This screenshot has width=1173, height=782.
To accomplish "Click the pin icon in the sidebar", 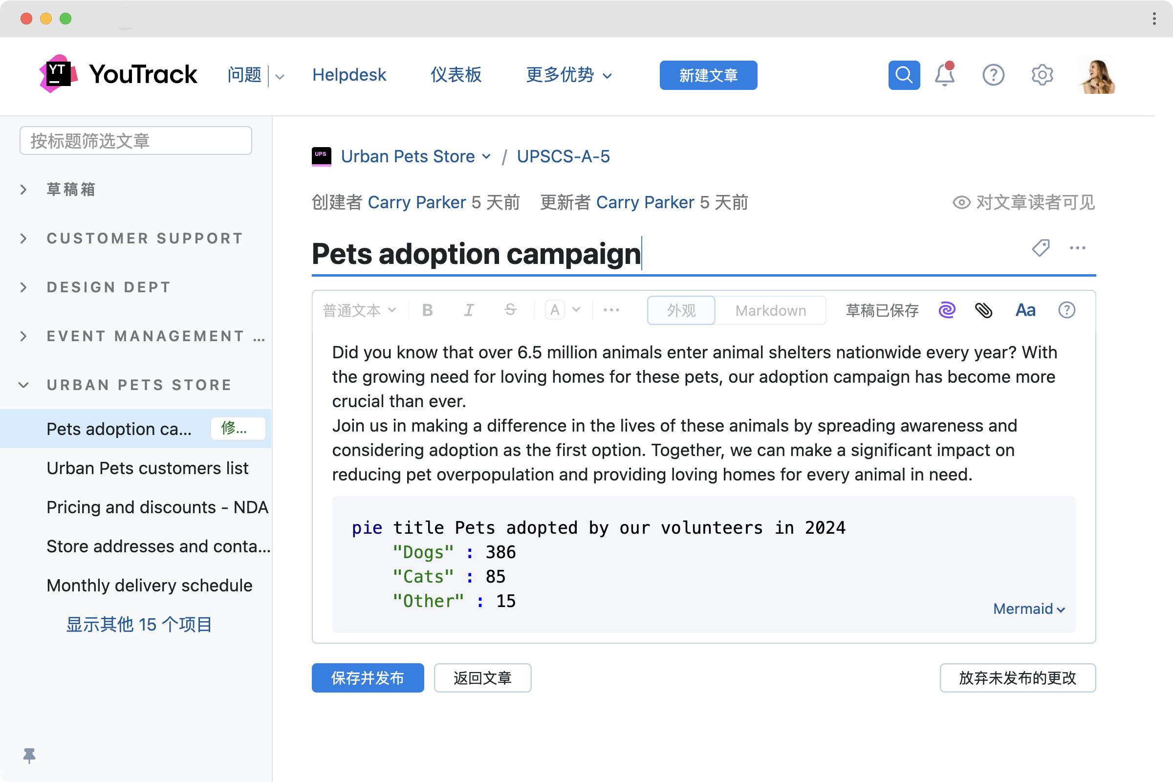I will point(29,755).
